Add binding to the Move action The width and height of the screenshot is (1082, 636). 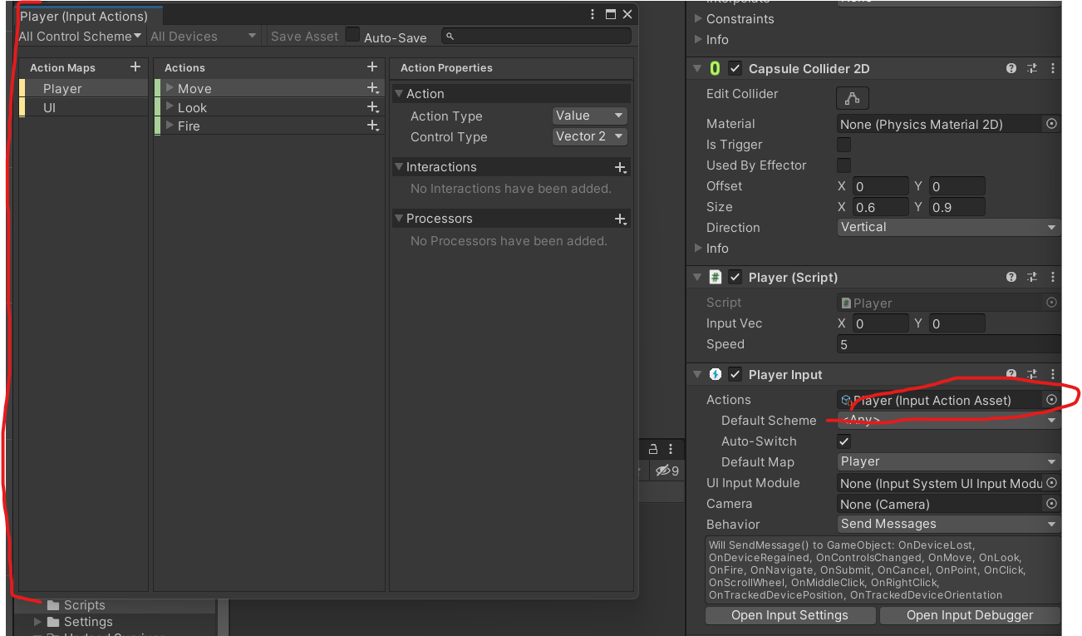click(x=373, y=88)
